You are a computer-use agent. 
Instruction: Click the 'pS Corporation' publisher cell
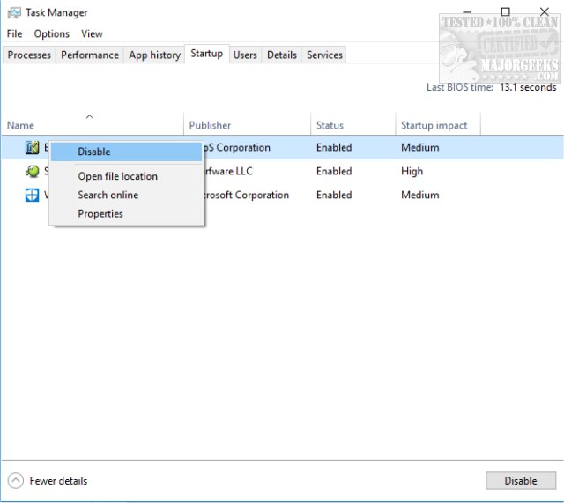[237, 147]
